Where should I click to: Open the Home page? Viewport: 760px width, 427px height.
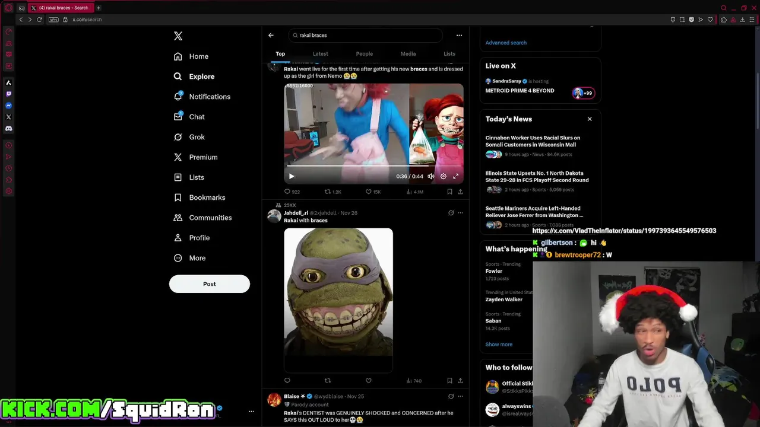pyautogui.click(x=191, y=56)
